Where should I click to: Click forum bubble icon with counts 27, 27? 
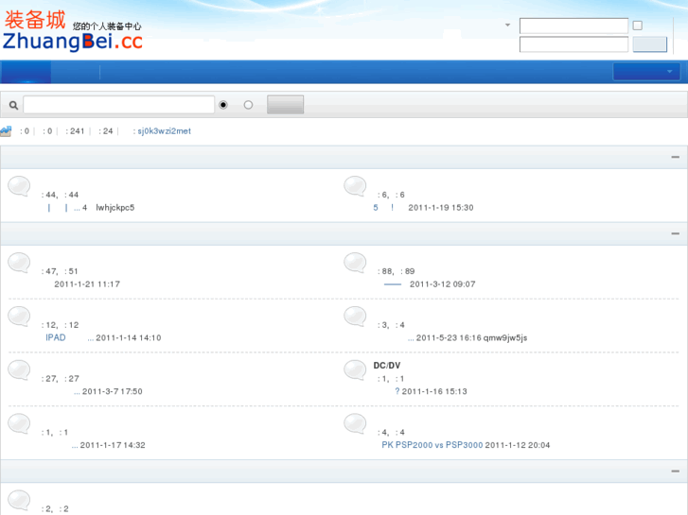click(19, 370)
